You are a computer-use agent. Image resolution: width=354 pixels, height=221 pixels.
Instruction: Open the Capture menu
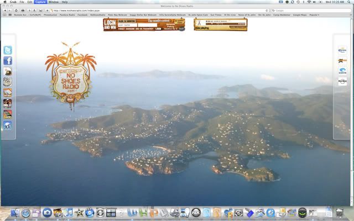click(x=40, y=2)
